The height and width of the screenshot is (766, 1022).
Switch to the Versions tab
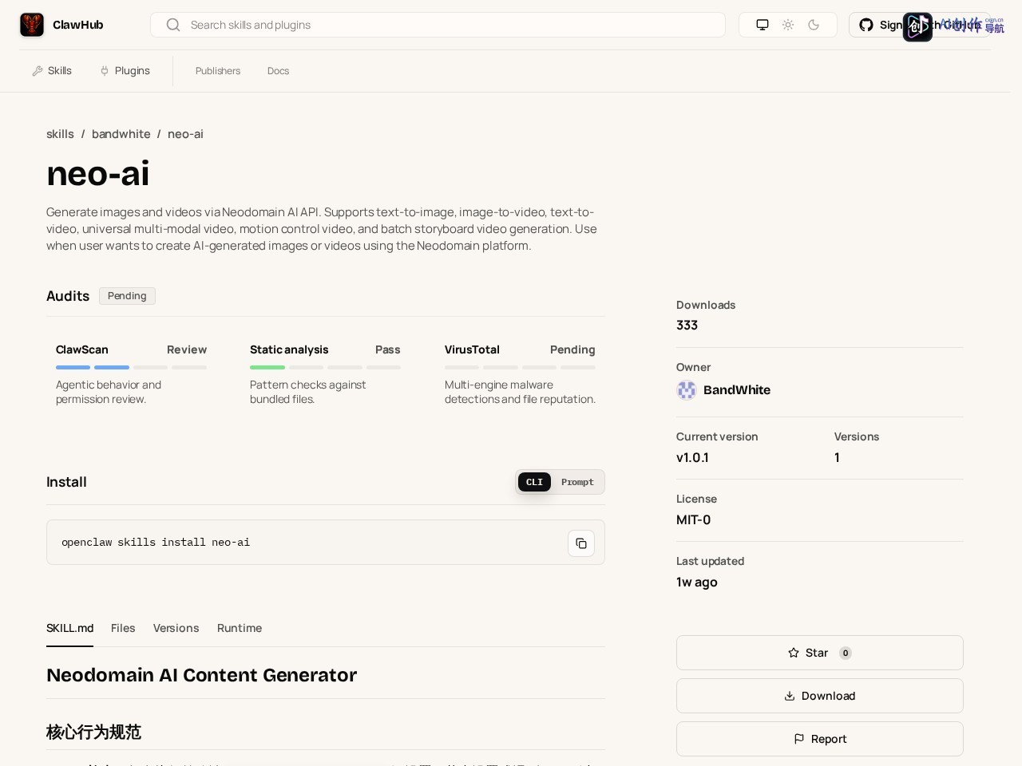click(x=176, y=628)
